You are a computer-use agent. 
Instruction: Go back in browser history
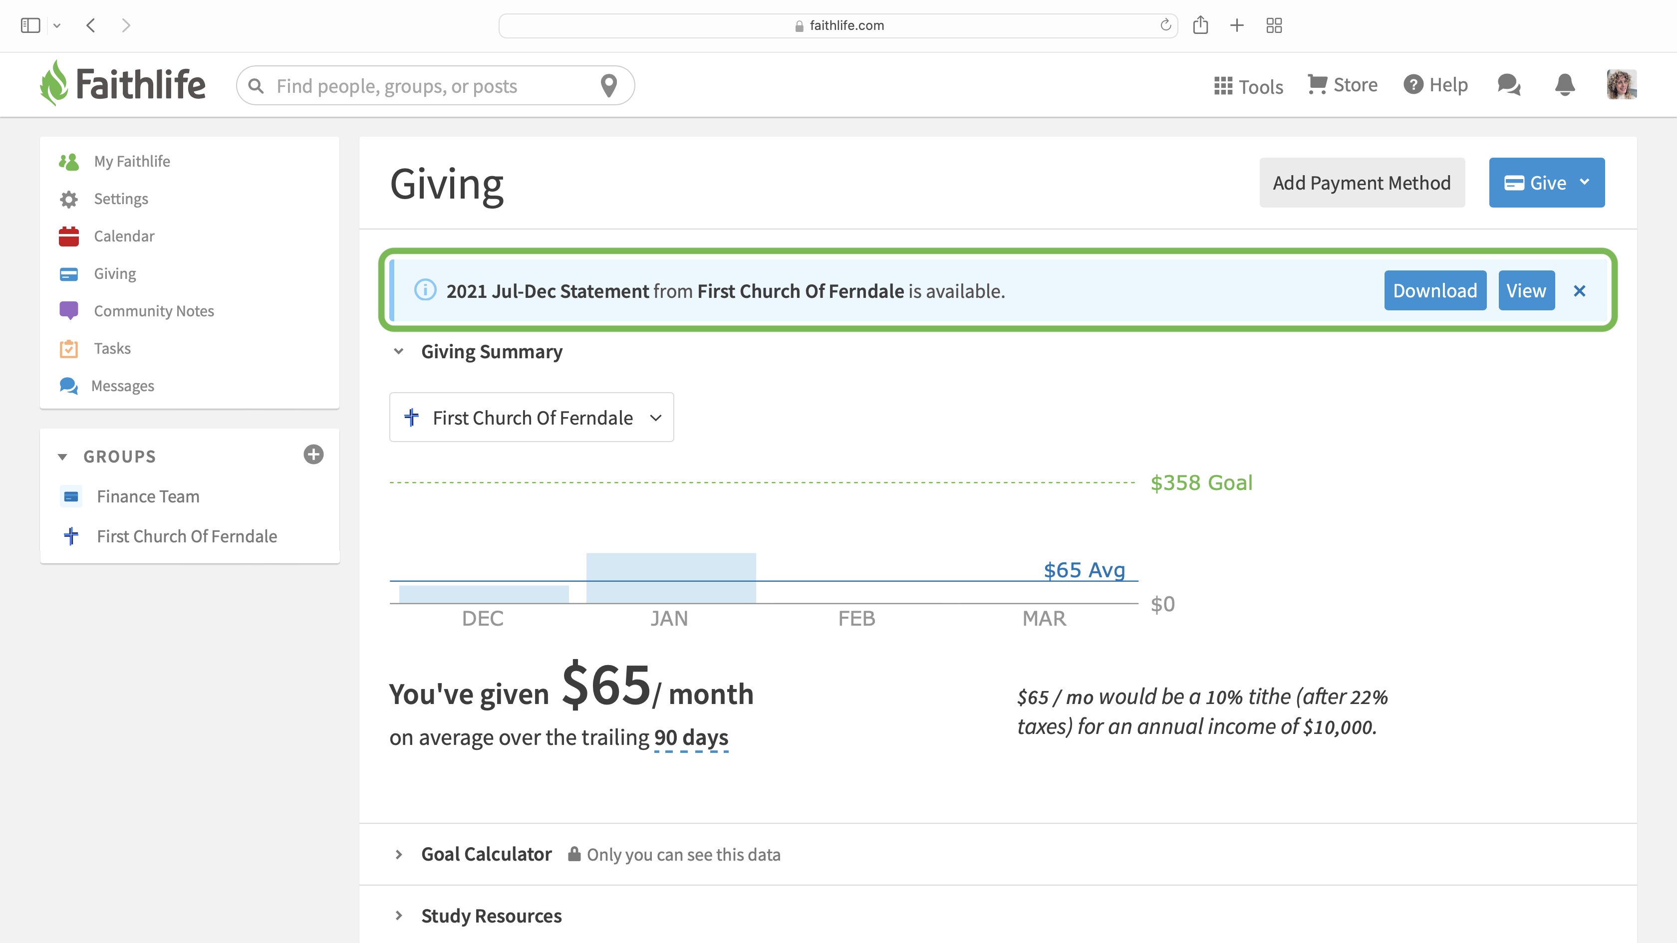tap(90, 25)
